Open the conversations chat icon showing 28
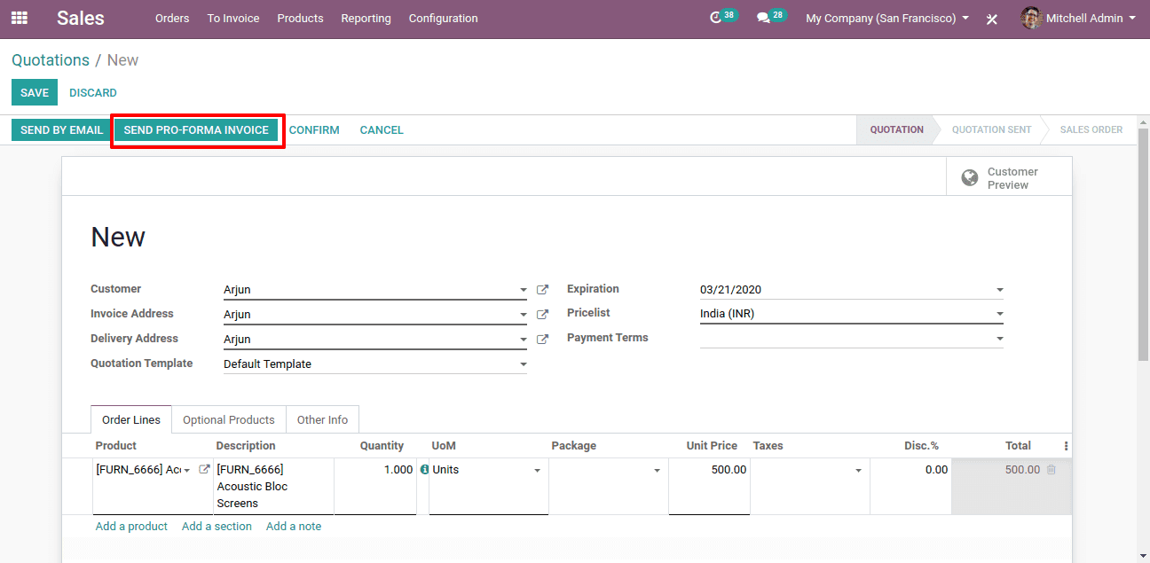The image size is (1150, 563). pos(763,18)
